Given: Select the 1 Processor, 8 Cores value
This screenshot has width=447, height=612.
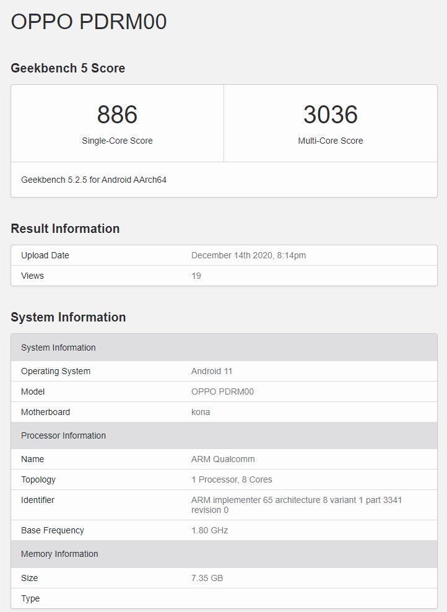Looking at the screenshot, I should [232, 479].
